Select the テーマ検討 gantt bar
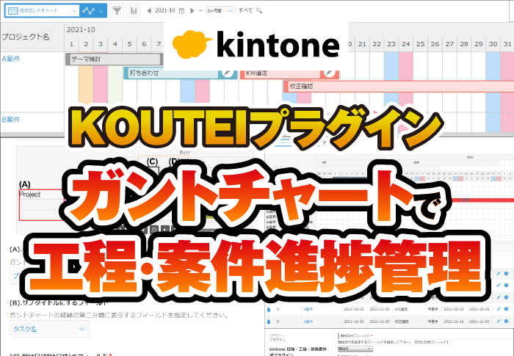The height and width of the screenshot is (356, 514). point(114,59)
